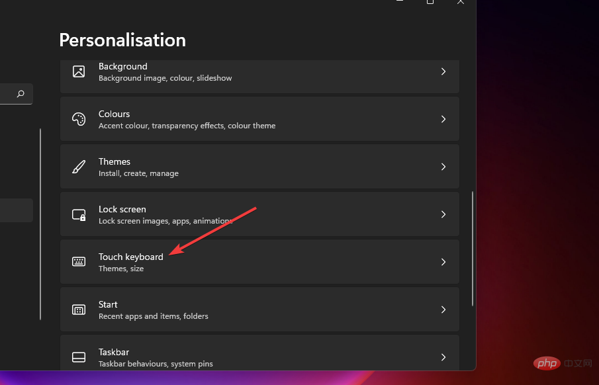The image size is (599, 385).
Task: Select the Taskbar title text
Action: 114,352
